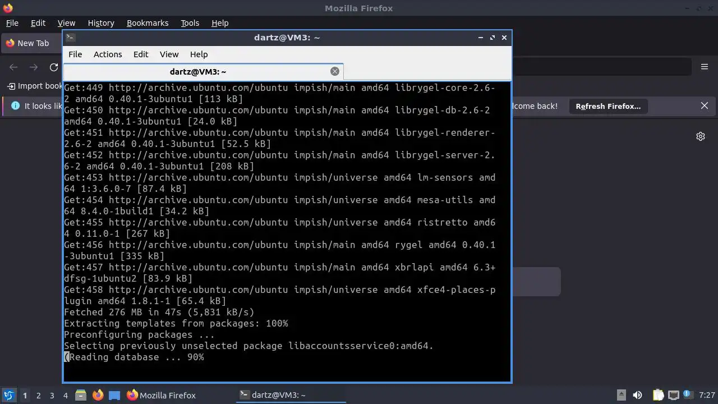Screen dimensions: 718x404
Task: Click the Firefox logo in title bar
Action: coord(8,8)
